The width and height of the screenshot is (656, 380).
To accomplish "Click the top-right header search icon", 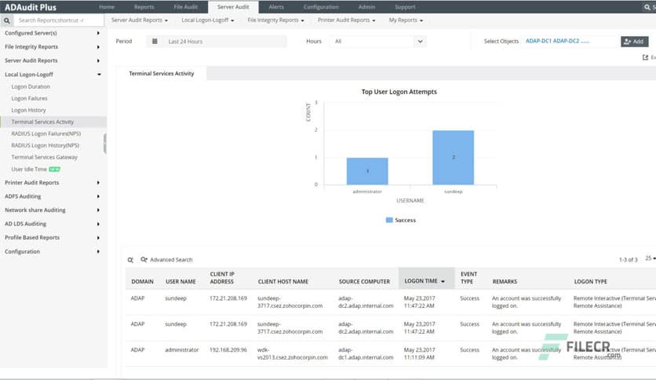I will pos(647,7).
